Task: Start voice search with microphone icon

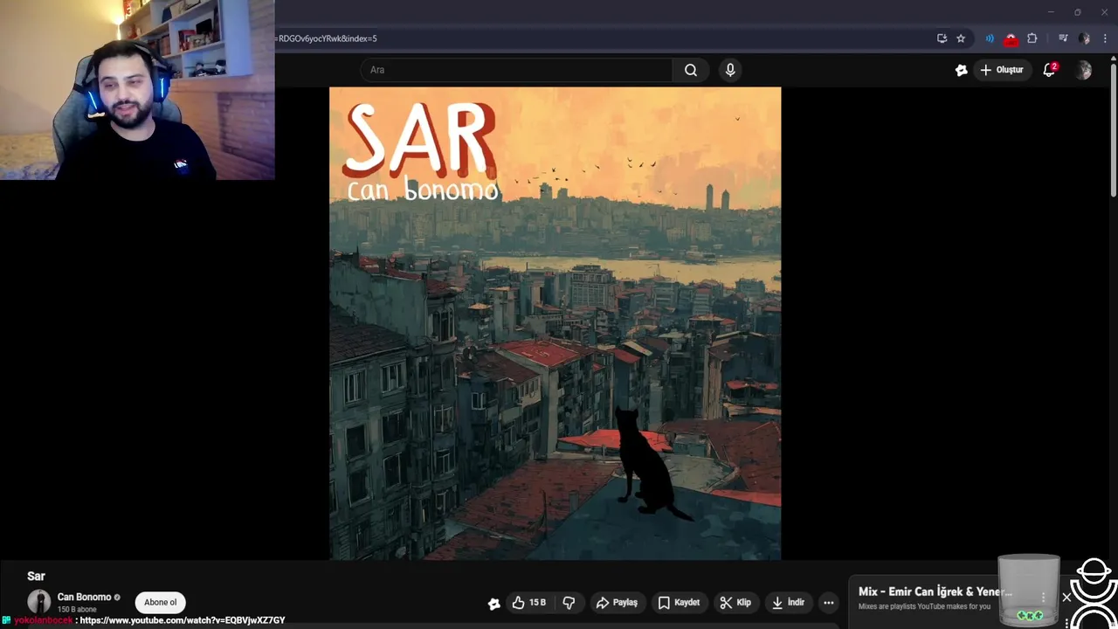Action: pyautogui.click(x=730, y=70)
